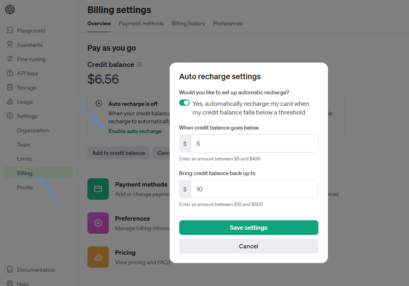
Task: Save the auto recharge settings
Action: (x=248, y=227)
